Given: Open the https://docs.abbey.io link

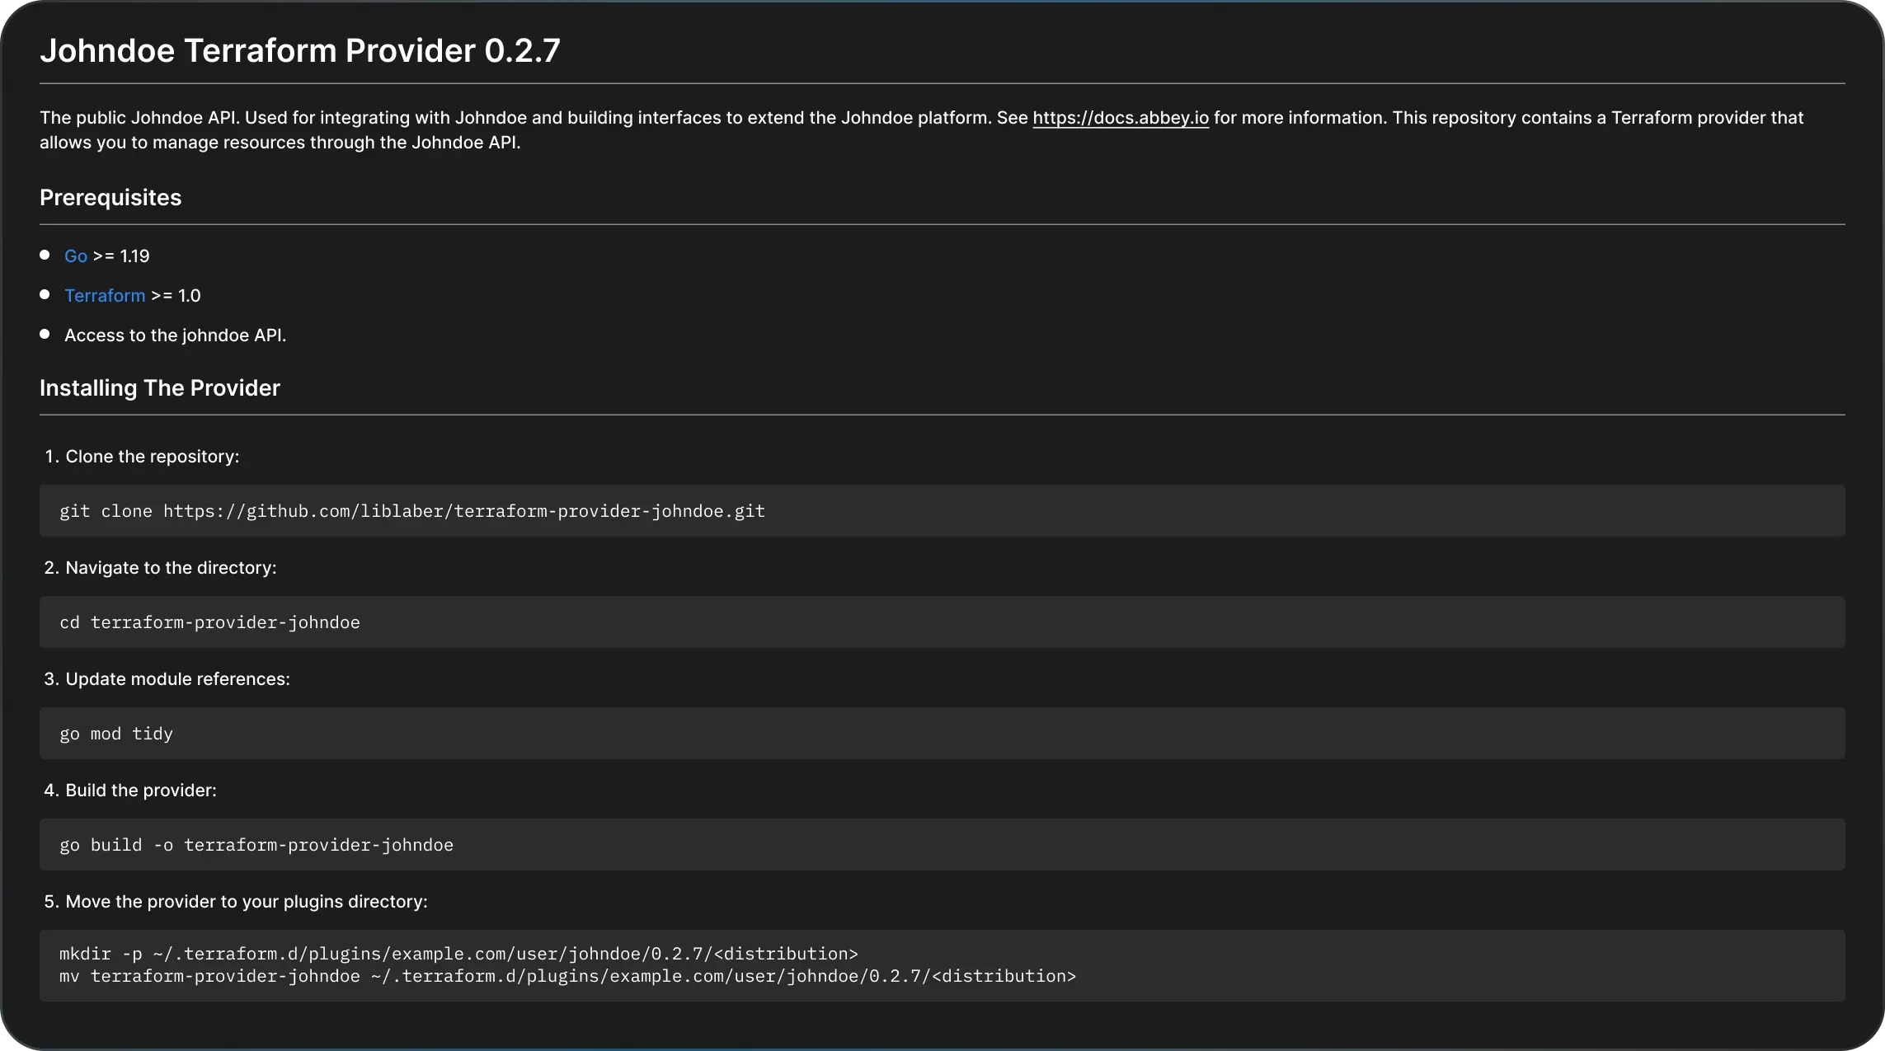Looking at the screenshot, I should tap(1121, 118).
